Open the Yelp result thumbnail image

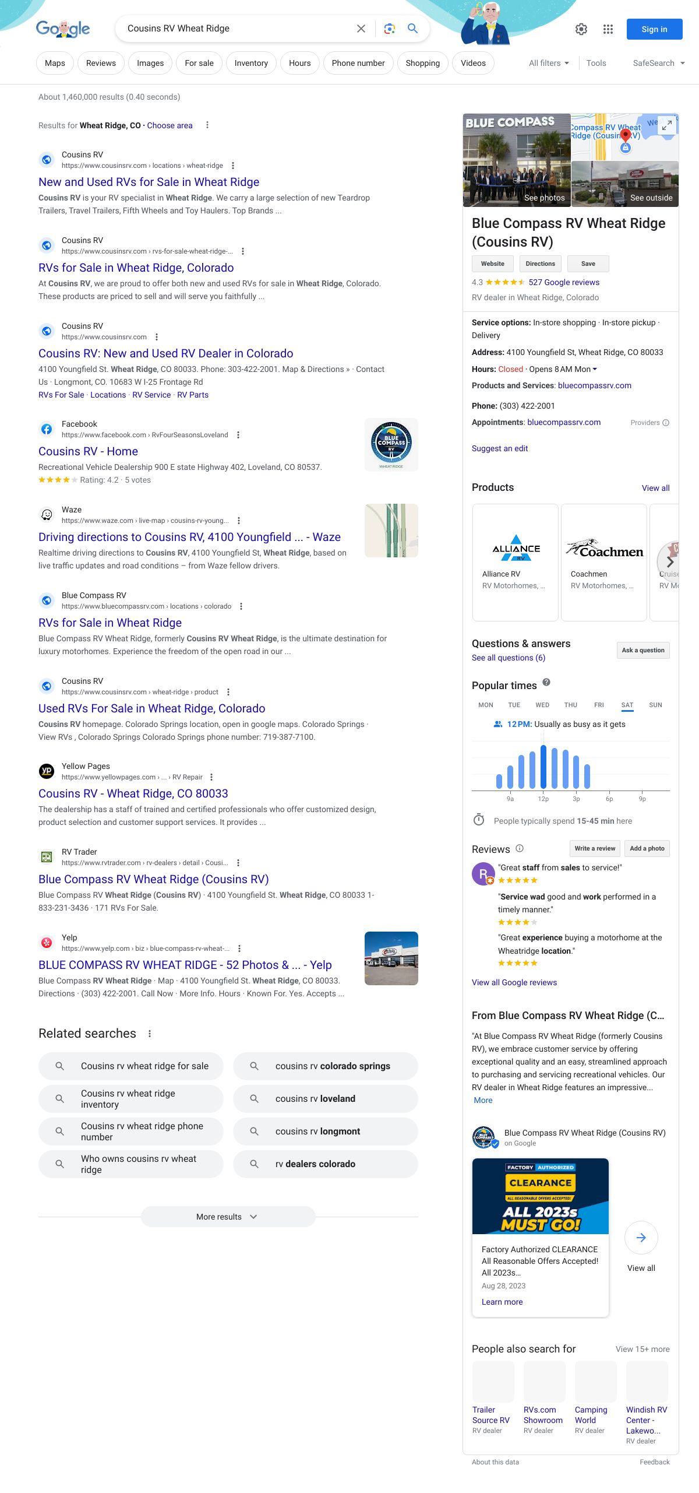(391, 958)
